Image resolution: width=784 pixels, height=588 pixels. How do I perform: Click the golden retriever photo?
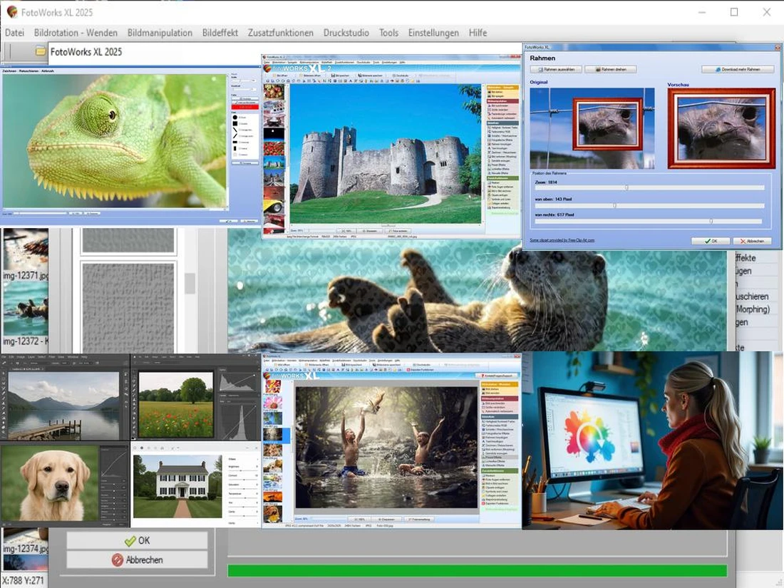tap(50, 483)
